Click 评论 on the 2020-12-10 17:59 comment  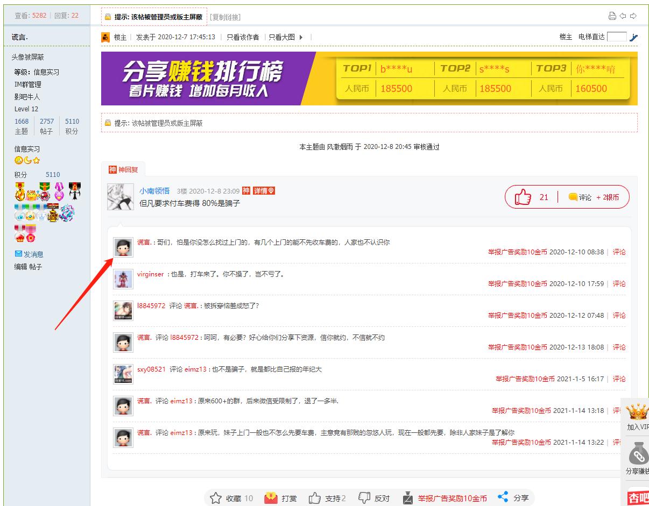pyautogui.click(x=619, y=284)
